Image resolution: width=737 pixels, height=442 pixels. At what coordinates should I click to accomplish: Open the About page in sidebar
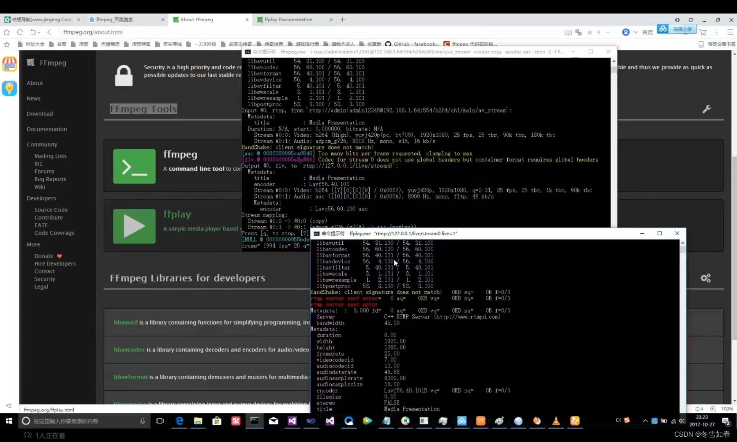(x=35, y=83)
